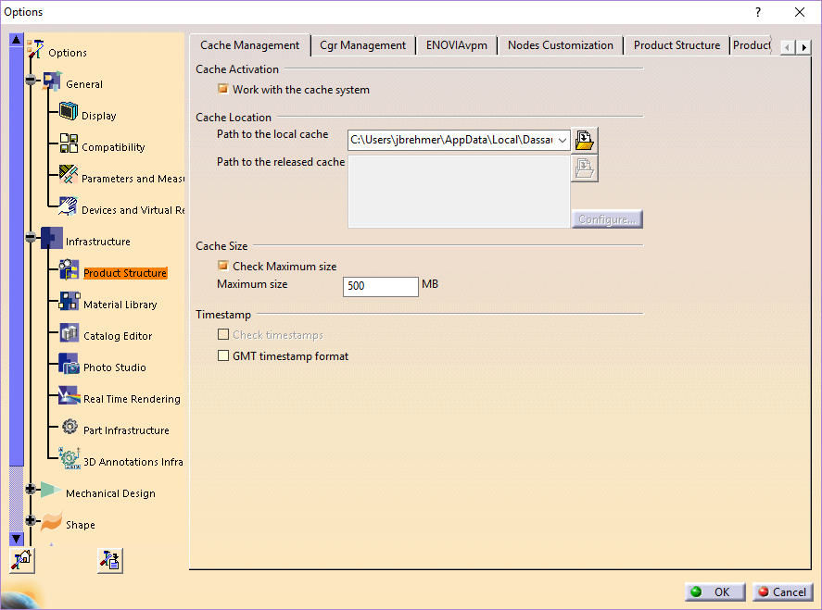Viewport: 822px width, 610px height.
Task: Enable GMT timestamp format
Action: pos(222,355)
